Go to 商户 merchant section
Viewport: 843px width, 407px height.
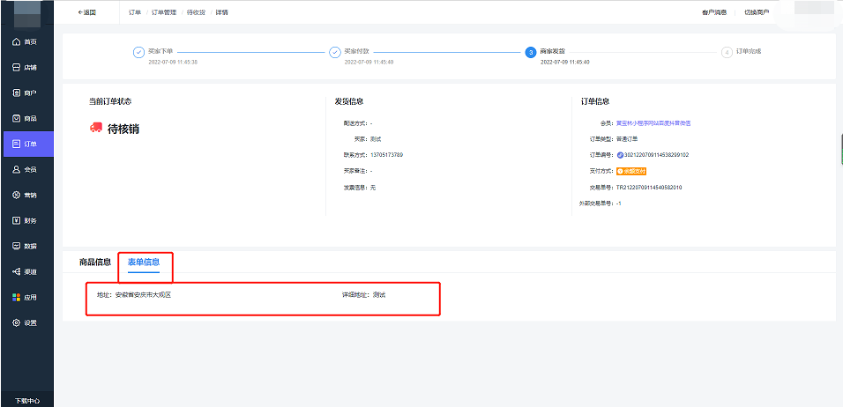pos(26,92)
